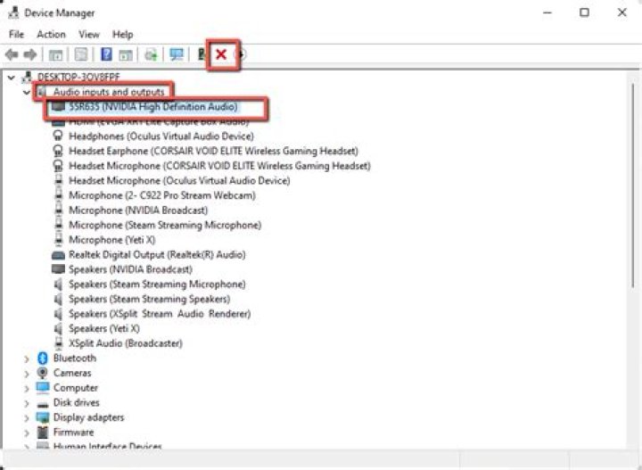Select SSR635 (NVIDIA High Definition Audio) device
Screen dimensions: 642x470
point(153,107)
